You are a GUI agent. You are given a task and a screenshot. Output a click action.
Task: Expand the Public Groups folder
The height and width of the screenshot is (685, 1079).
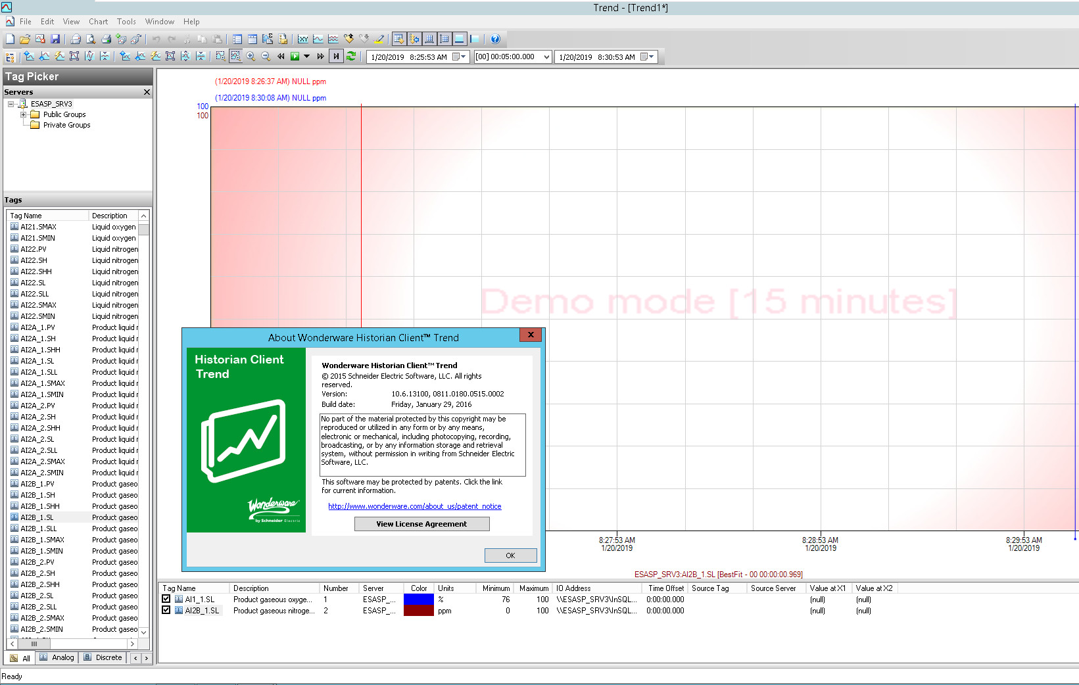pyautogui.click(x=24, y=114)
